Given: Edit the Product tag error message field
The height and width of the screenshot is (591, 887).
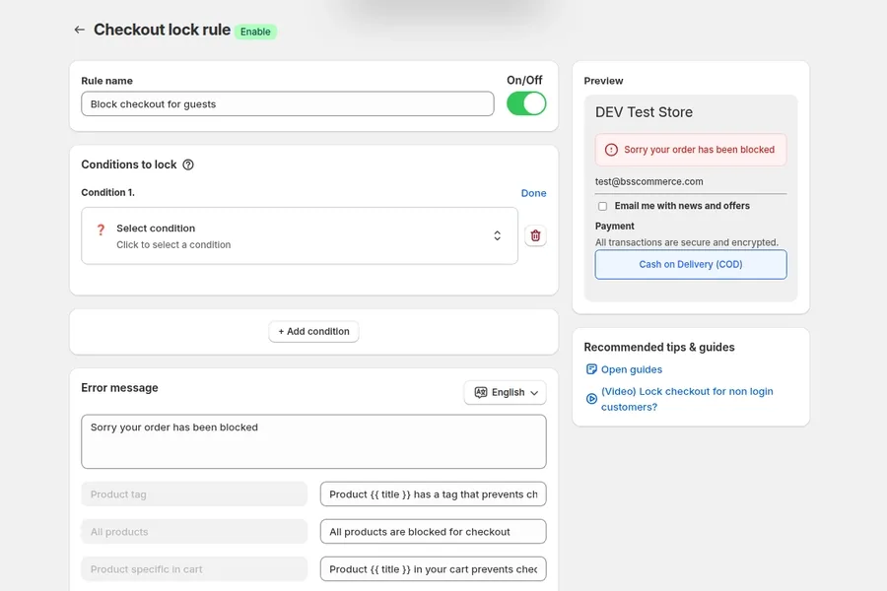Looking at the screenshot, I should (x=434, y=494).
